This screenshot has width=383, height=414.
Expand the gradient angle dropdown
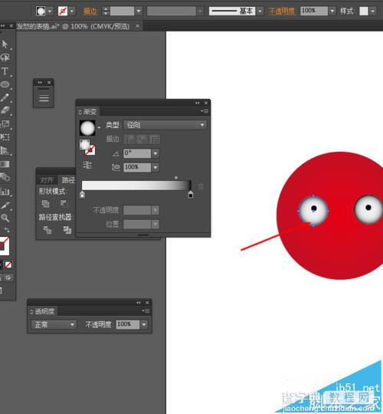point(155,153)
